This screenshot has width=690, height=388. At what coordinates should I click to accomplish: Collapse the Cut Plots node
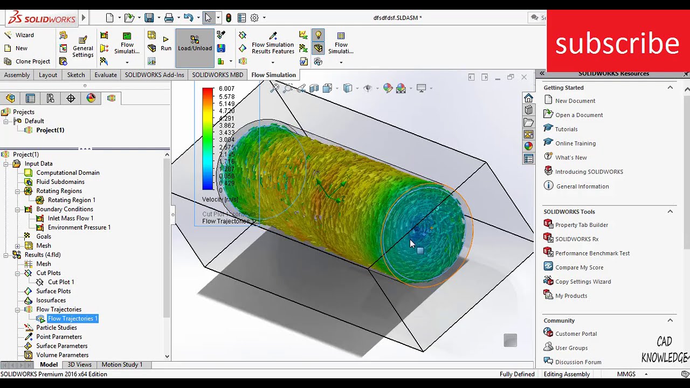coord(17,273)
